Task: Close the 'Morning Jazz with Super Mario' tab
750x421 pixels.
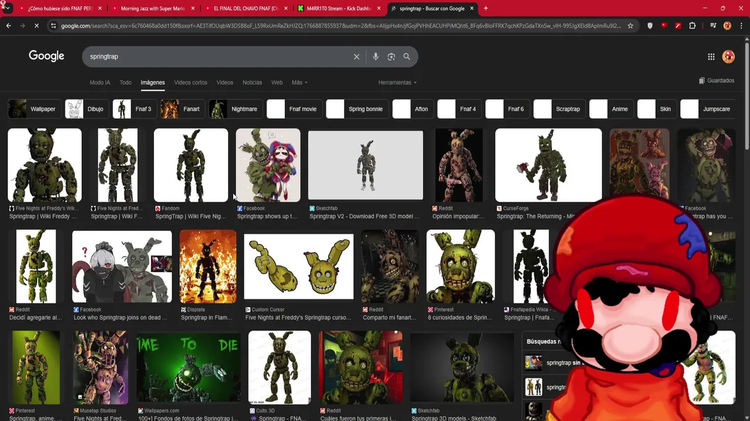Action: 193,8
